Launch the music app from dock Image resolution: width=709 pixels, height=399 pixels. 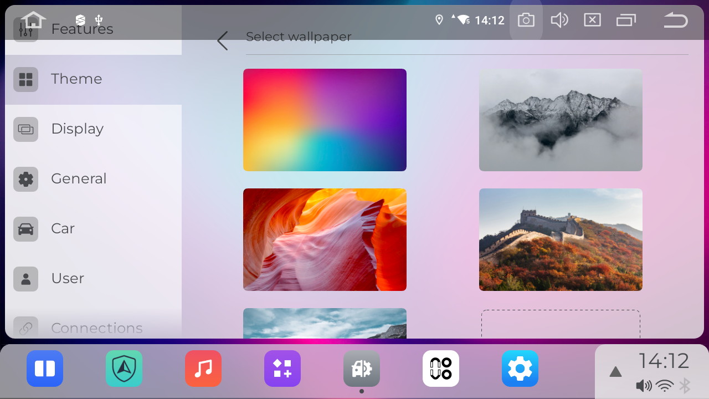(x=203, y=369)
